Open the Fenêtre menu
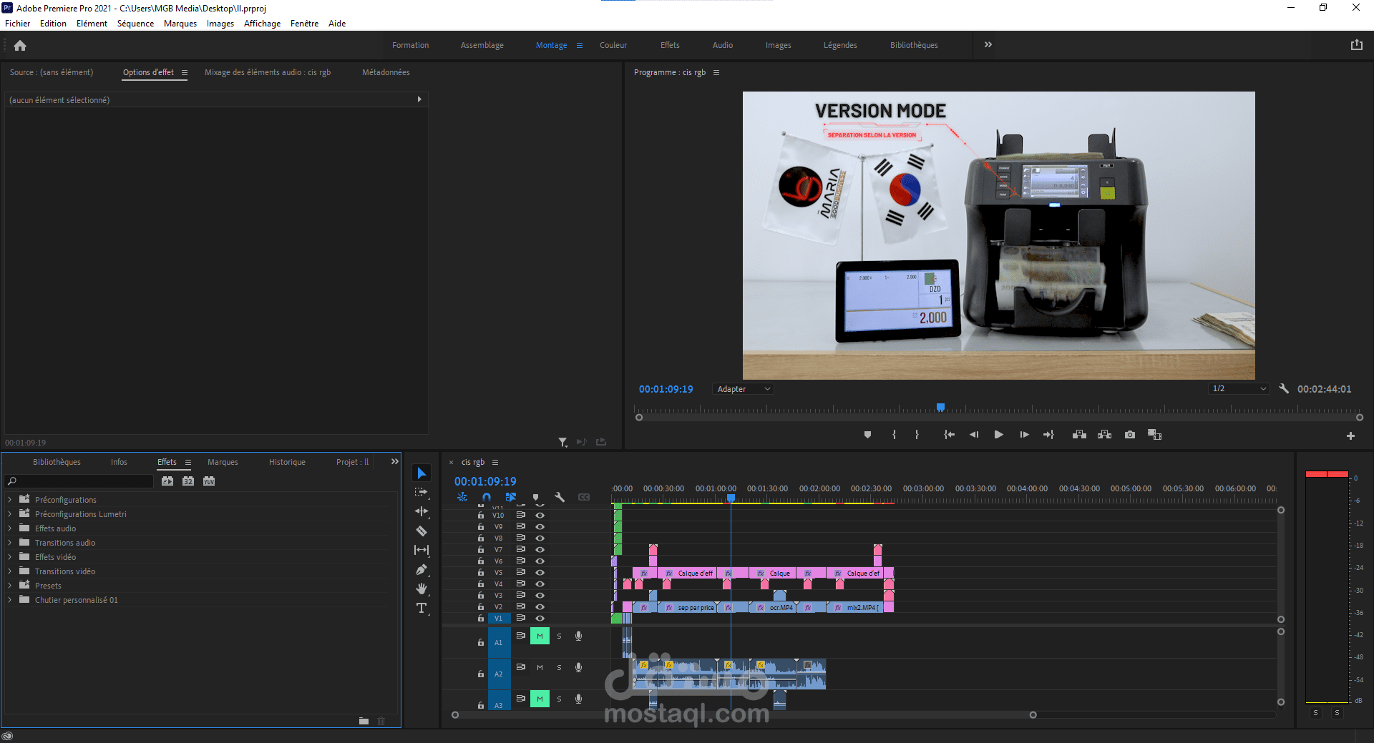 [304, 24]
